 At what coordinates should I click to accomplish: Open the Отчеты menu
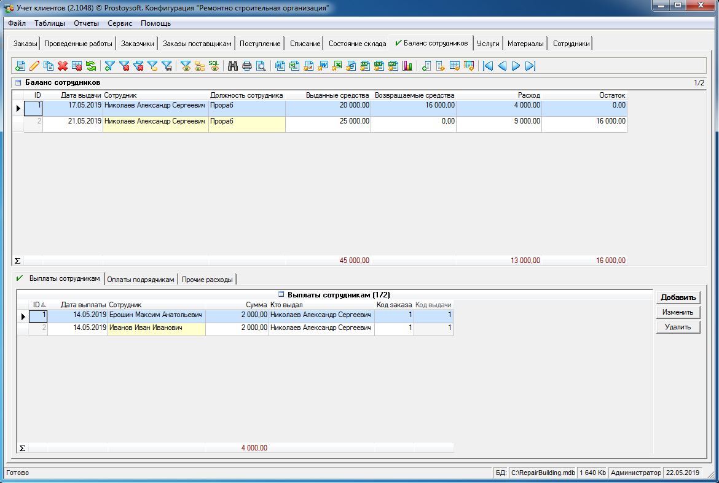coord(86,23)
